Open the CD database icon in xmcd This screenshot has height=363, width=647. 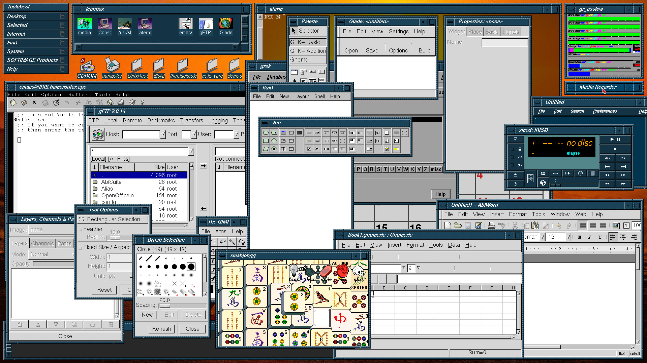pos(531,178)
